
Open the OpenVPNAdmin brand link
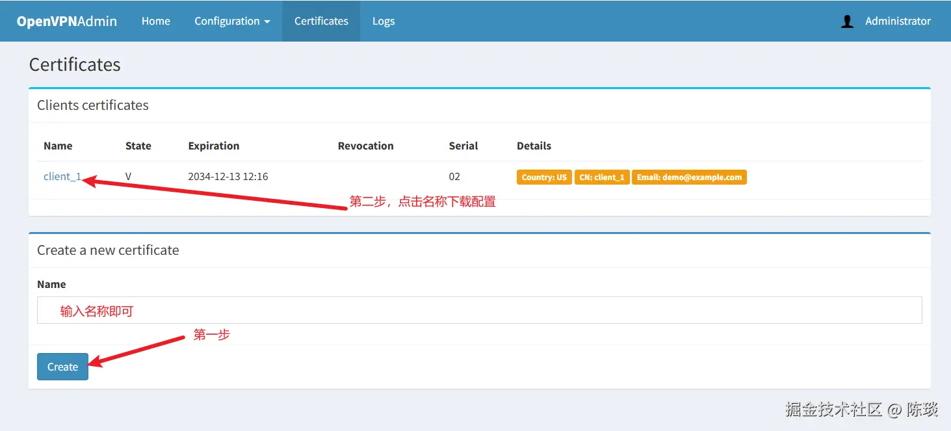[x=67, y=21]
